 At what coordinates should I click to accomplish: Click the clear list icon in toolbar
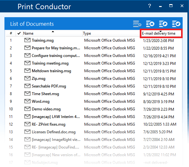(x=137, y=24)
